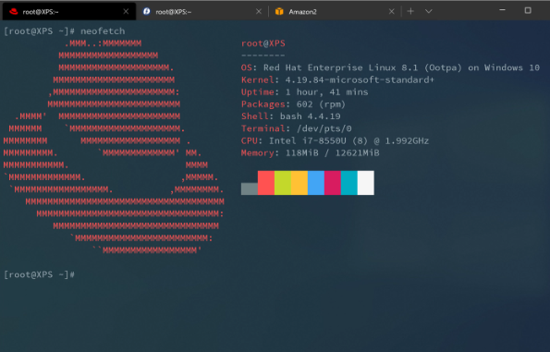Click the 'neofetch' command text

click(103, 31)
